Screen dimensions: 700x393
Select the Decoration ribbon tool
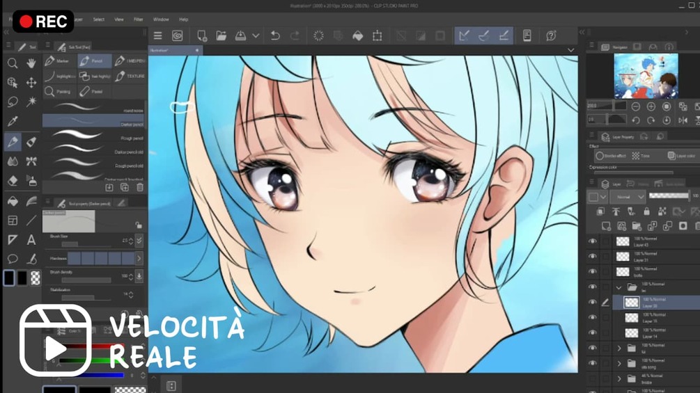31,161
